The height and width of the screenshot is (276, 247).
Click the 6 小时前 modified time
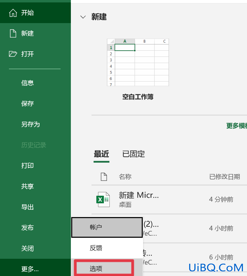coord(221,257)
